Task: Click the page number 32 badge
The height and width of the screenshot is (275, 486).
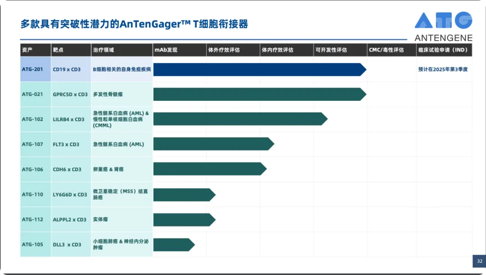Action: coord(479,261)
